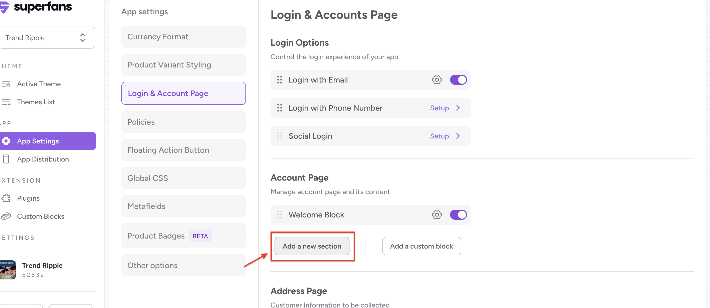
Task: Open the Policies settings tab
Action: [x=183, y=122]
